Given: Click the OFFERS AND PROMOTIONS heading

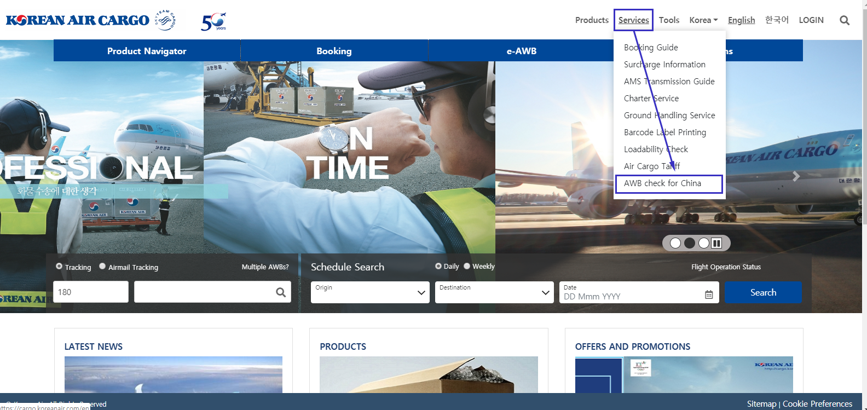Looking at the screenshot, I should tap(633, 347).
